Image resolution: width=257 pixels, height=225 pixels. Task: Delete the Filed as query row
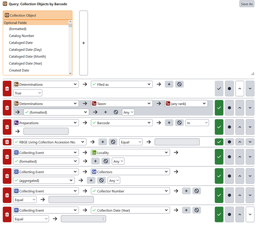pos(7,89)
